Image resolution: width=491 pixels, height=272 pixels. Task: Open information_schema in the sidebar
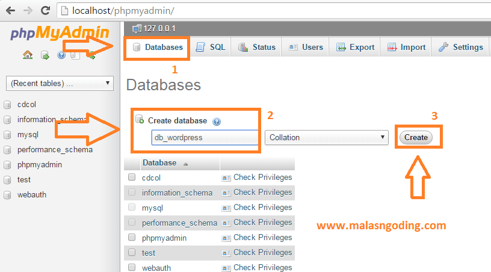(x=52, y=120)
